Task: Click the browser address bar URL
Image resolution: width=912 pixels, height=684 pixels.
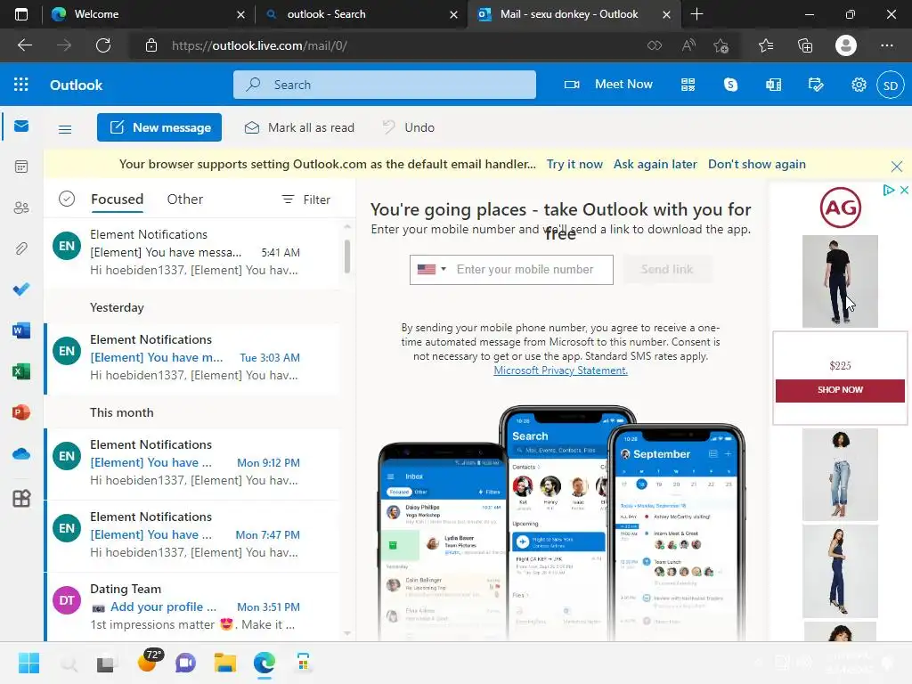Action: pos(259,45)
